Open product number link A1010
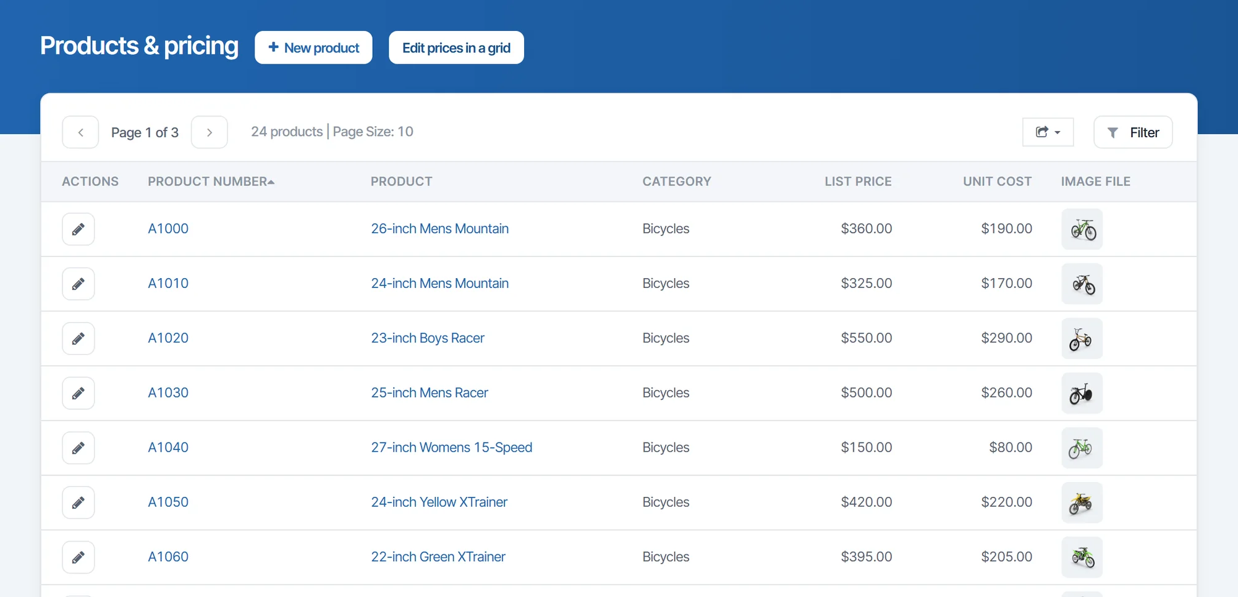 (168, 284)
